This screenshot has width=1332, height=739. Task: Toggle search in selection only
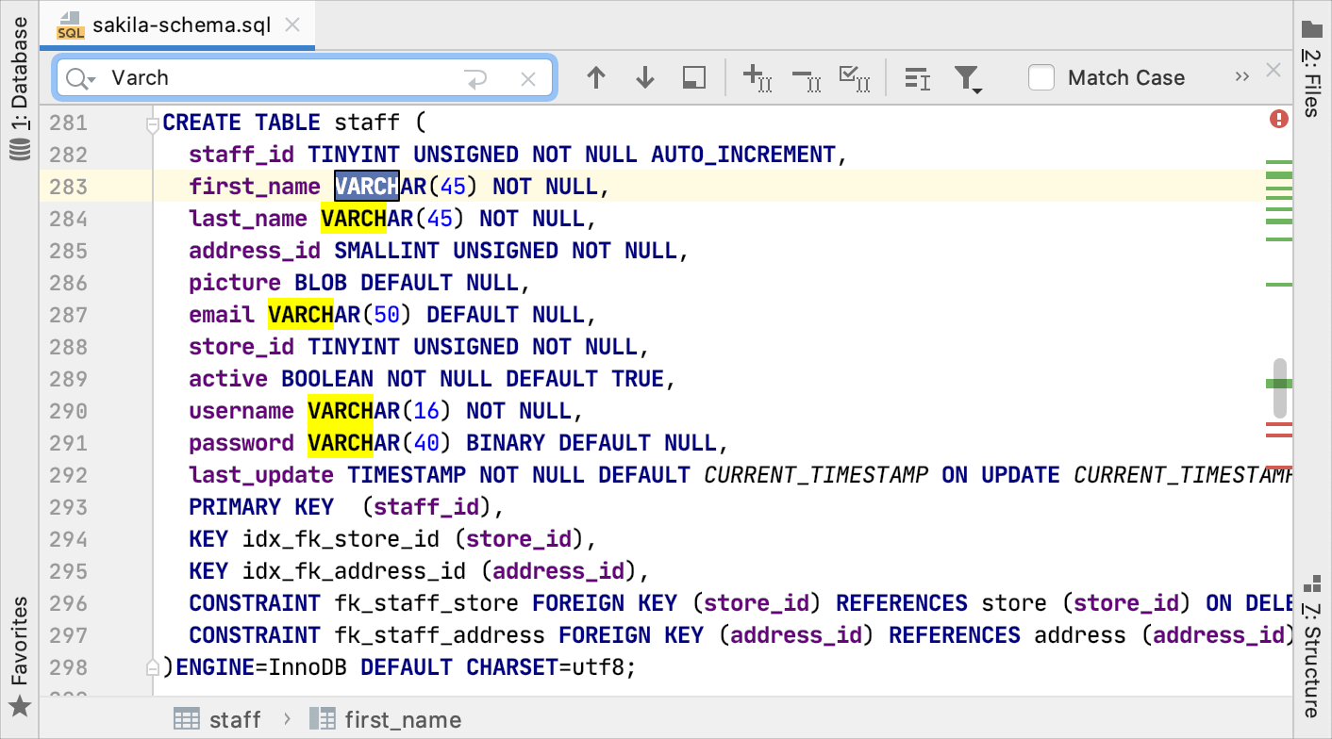click(693, 77)
